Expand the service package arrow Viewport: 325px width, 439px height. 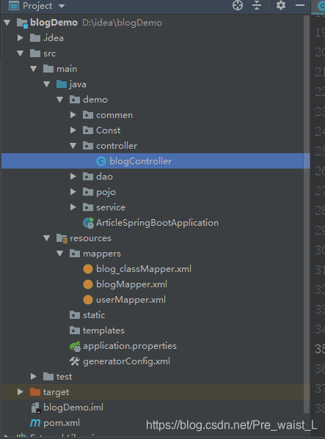point(73,207)
